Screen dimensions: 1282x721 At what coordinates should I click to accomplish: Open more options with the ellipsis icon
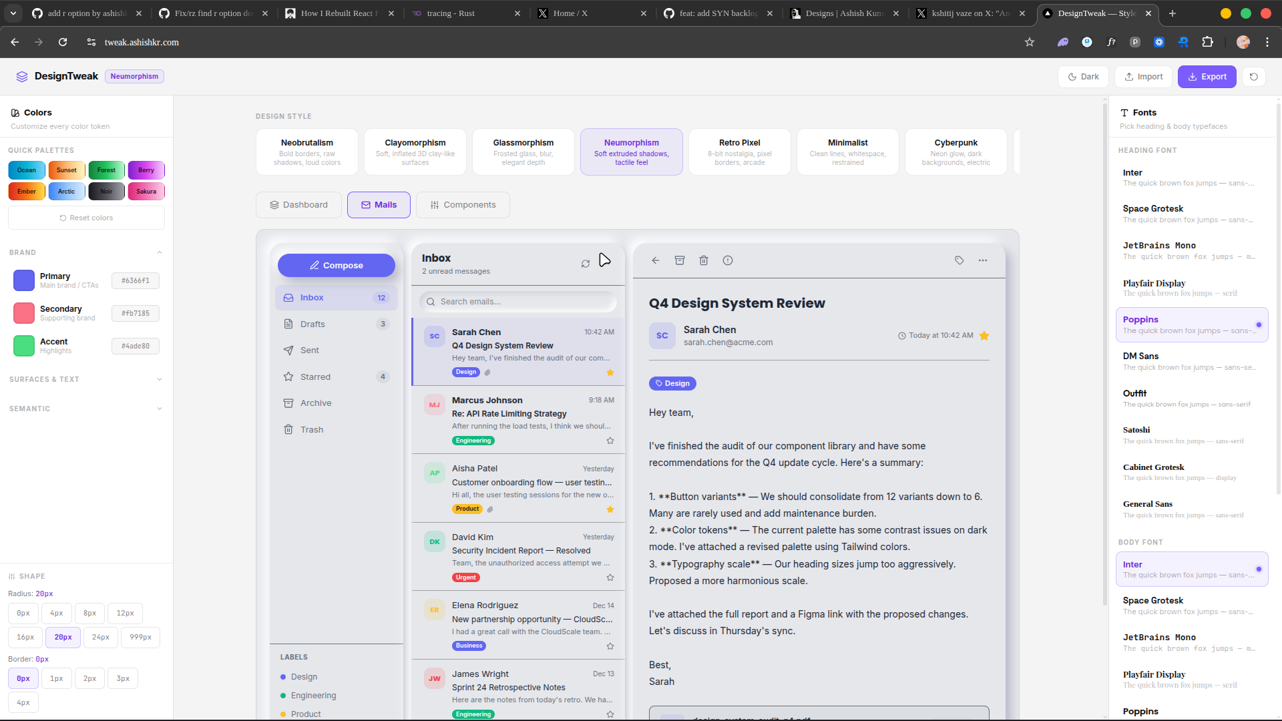(983, 260)
